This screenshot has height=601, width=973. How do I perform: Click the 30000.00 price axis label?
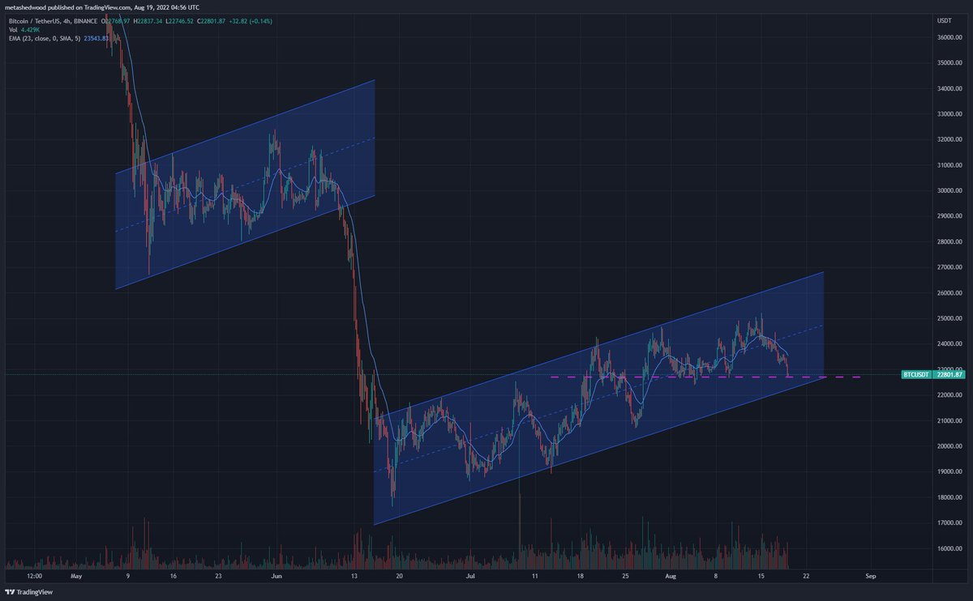[x=948, y=191]
